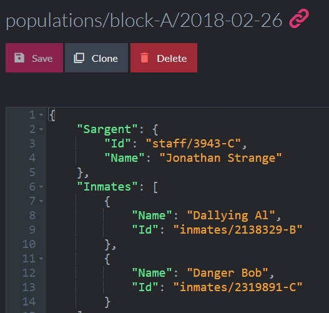Collapse the Sargent object fold arrow
This screenshot has height=313, width=329.
41,129
